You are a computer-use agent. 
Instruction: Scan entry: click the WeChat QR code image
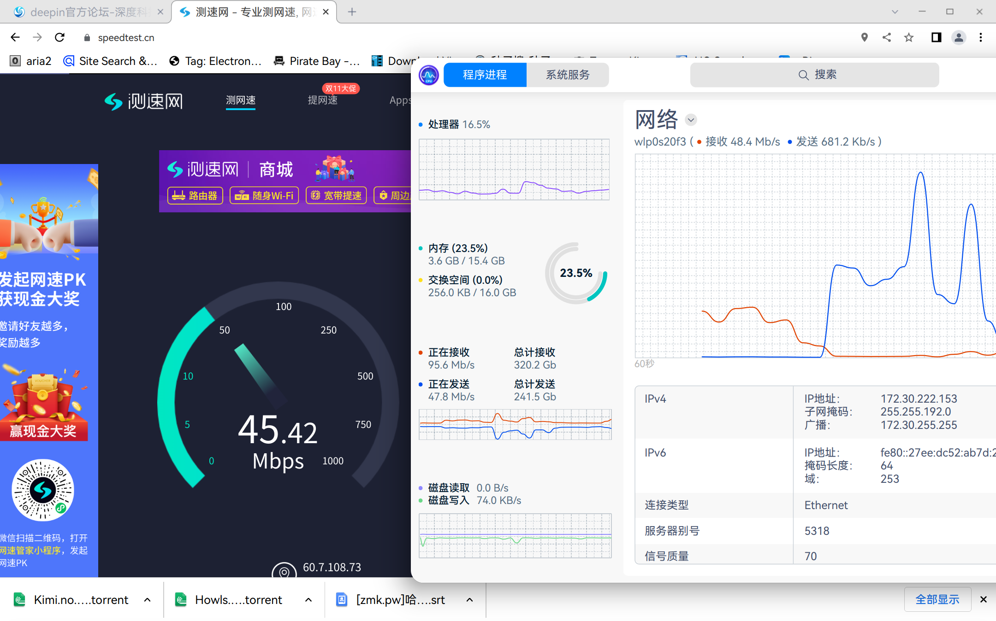coord(42,491)
